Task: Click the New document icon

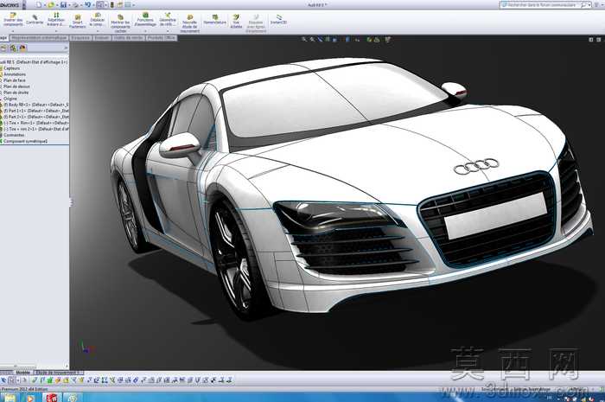Action: (x=39, y=4)
